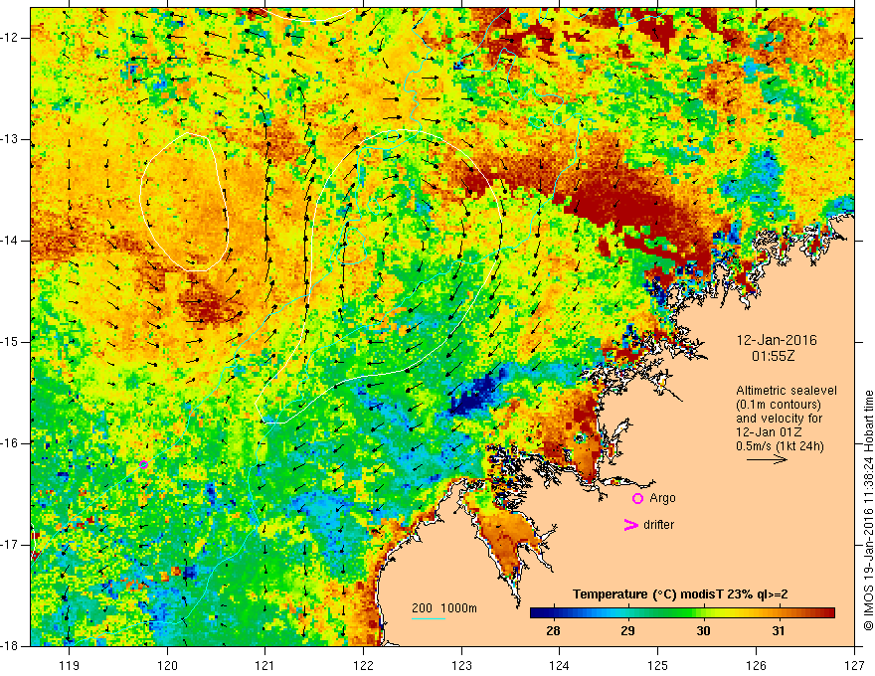
Task: Click the date label 12-Jan-2016
Action: coord(777,340)
